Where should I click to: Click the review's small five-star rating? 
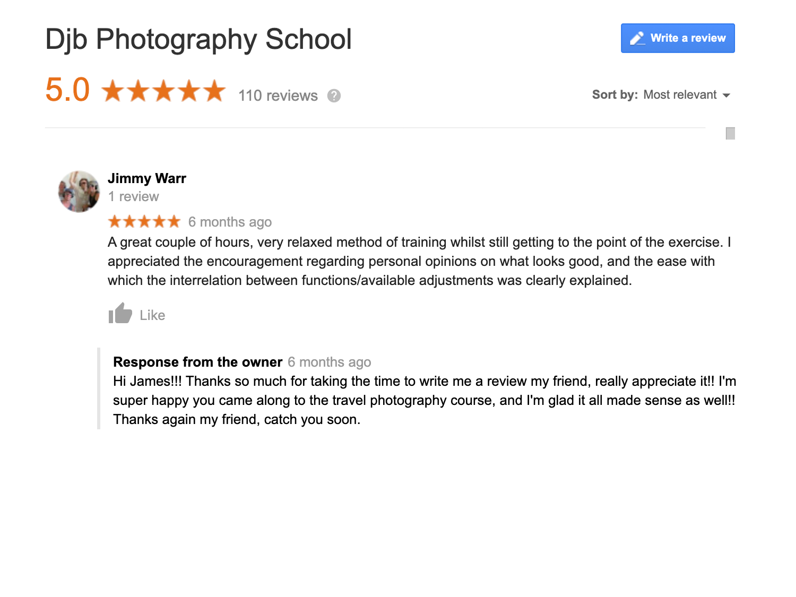144,221
